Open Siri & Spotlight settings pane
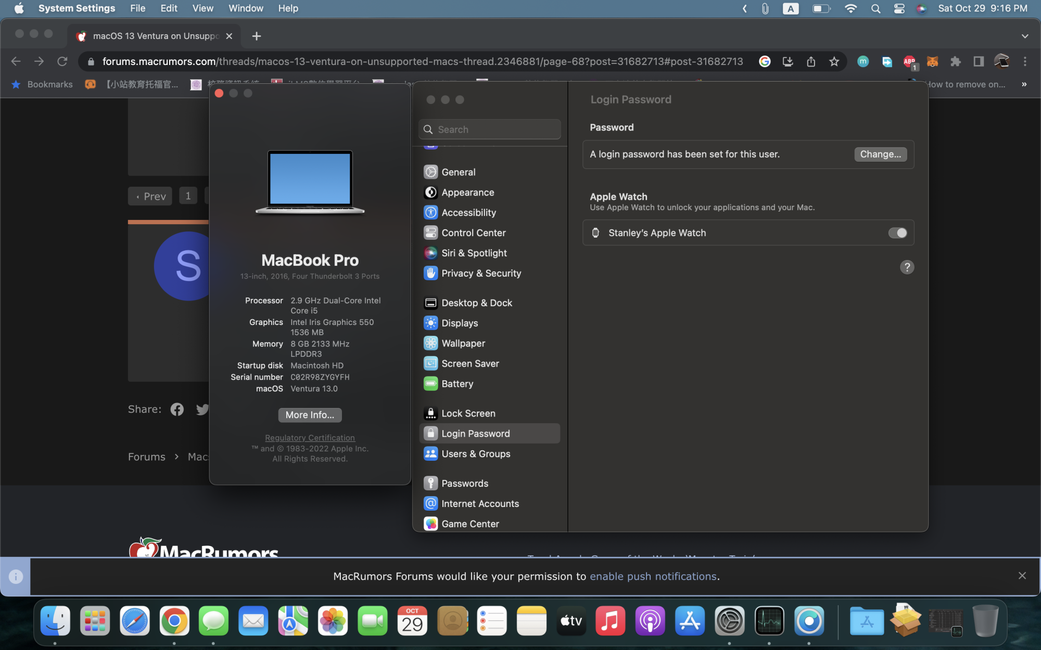 click(x=474, y=253)
